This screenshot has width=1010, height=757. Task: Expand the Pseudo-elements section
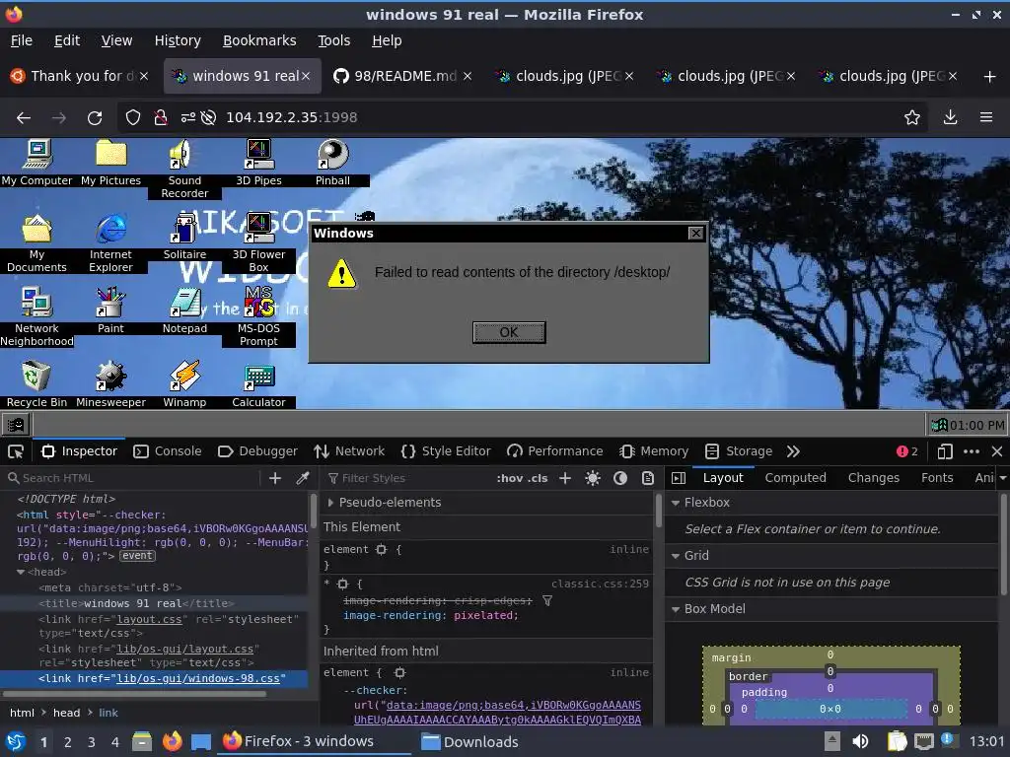coord(330,502)
